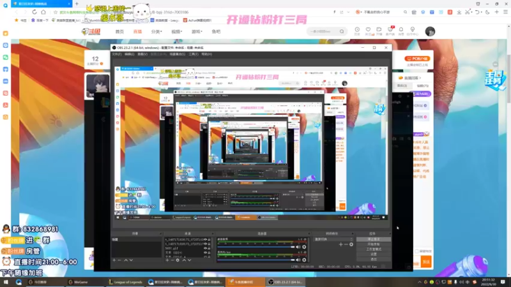Toggle visibility of first OBS source
Image resolution: width=511 pixels, height=287 pixels.
[x=205, y=240]
